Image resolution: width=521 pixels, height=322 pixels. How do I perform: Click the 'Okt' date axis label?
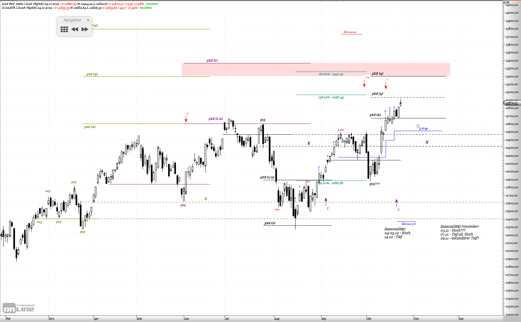click(369, 319)
